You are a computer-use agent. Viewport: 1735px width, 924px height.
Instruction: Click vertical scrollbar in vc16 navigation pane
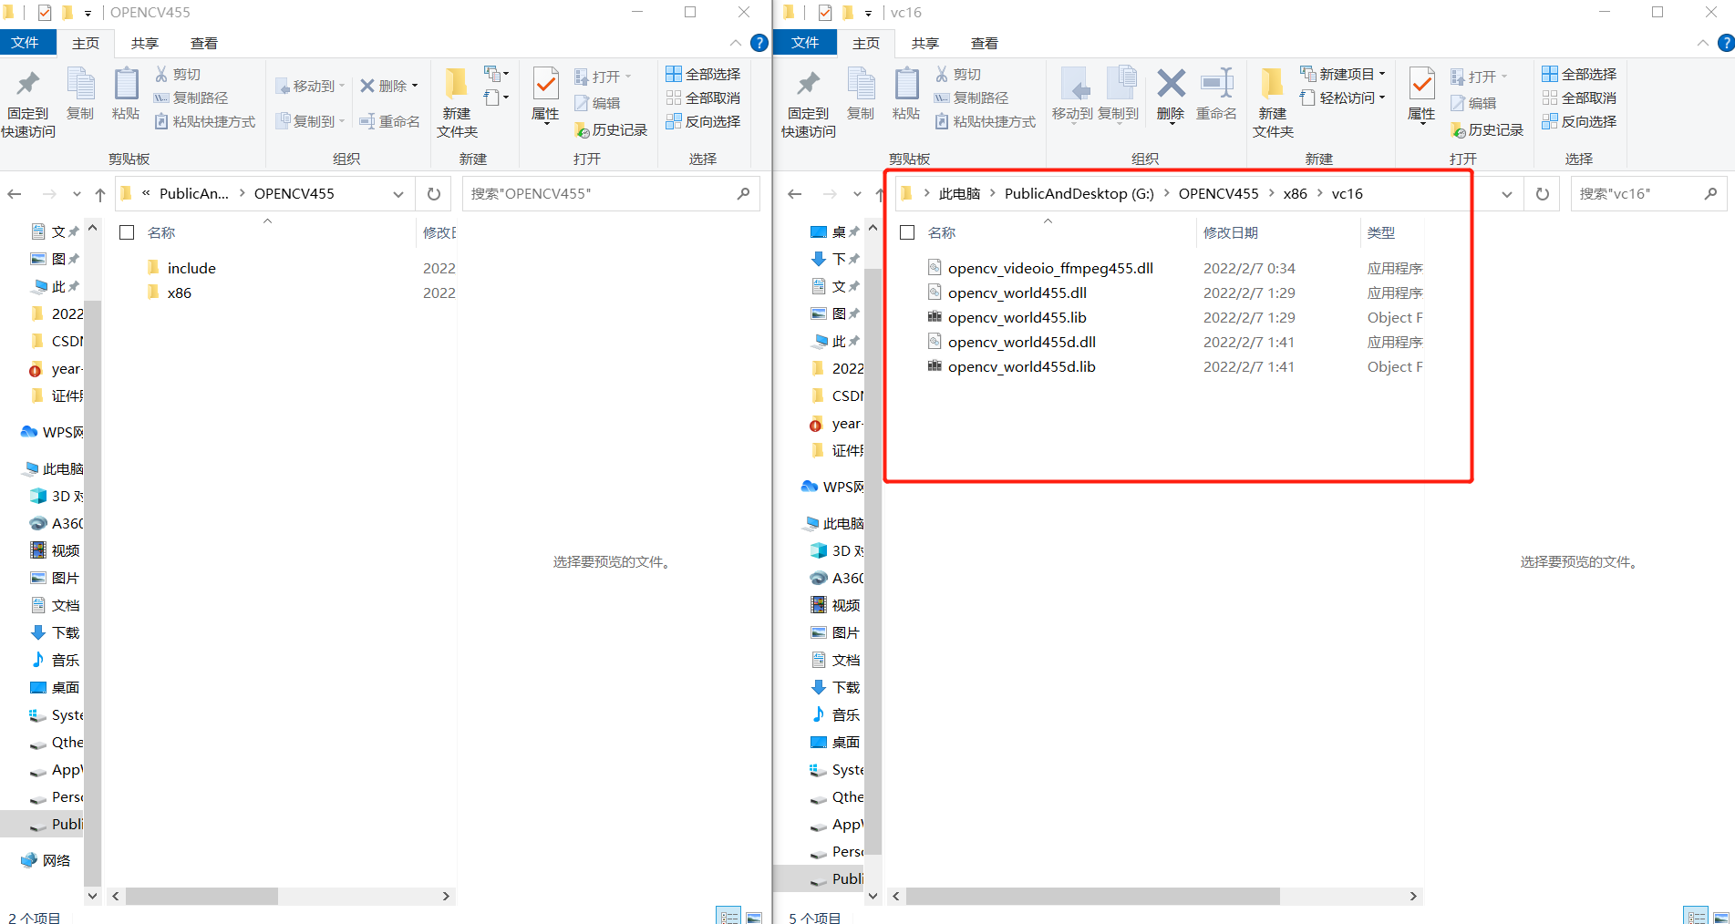pyautogui.click(x=873, y=560)
